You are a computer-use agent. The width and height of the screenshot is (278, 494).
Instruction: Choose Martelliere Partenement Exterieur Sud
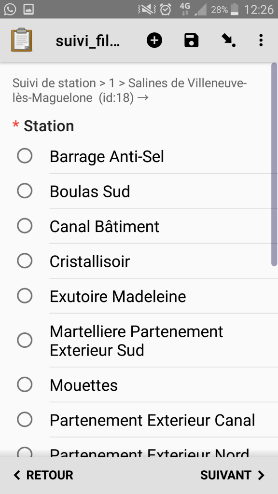[x=139, y=340]
